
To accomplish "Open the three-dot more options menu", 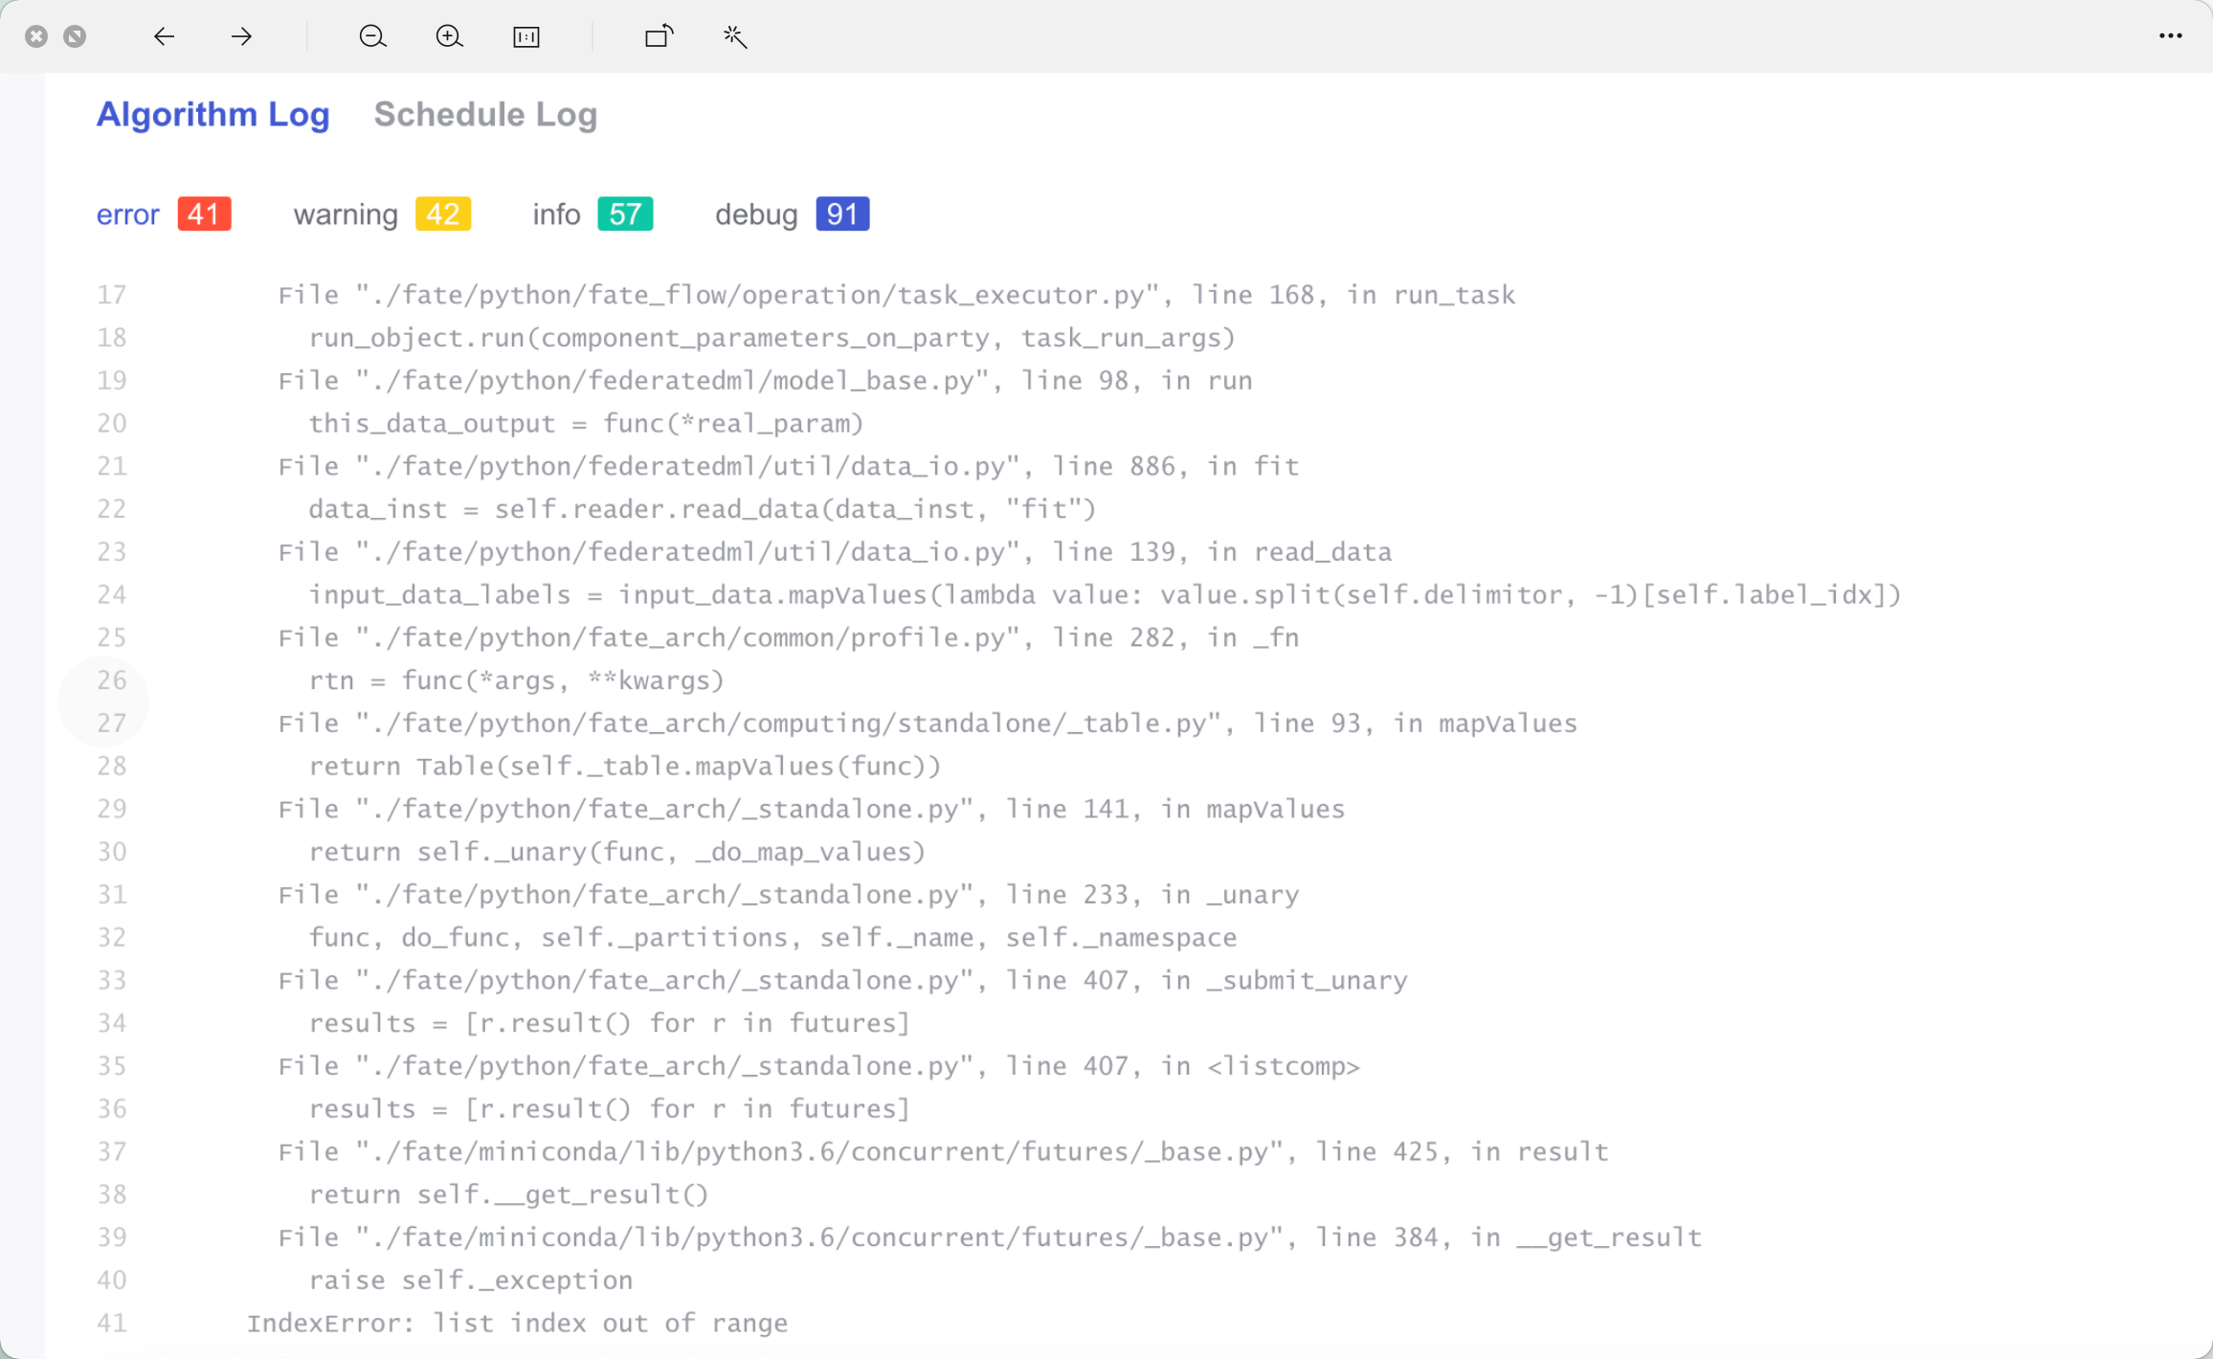I will point(2170,36).
